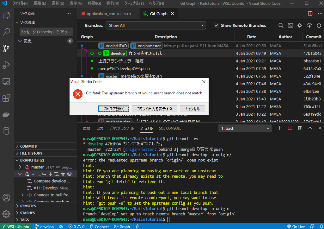The width and height of the screenshot is (324, 229).
Task: Toggle Show Remote Branches checkbox
Action: tap(216, 25)
